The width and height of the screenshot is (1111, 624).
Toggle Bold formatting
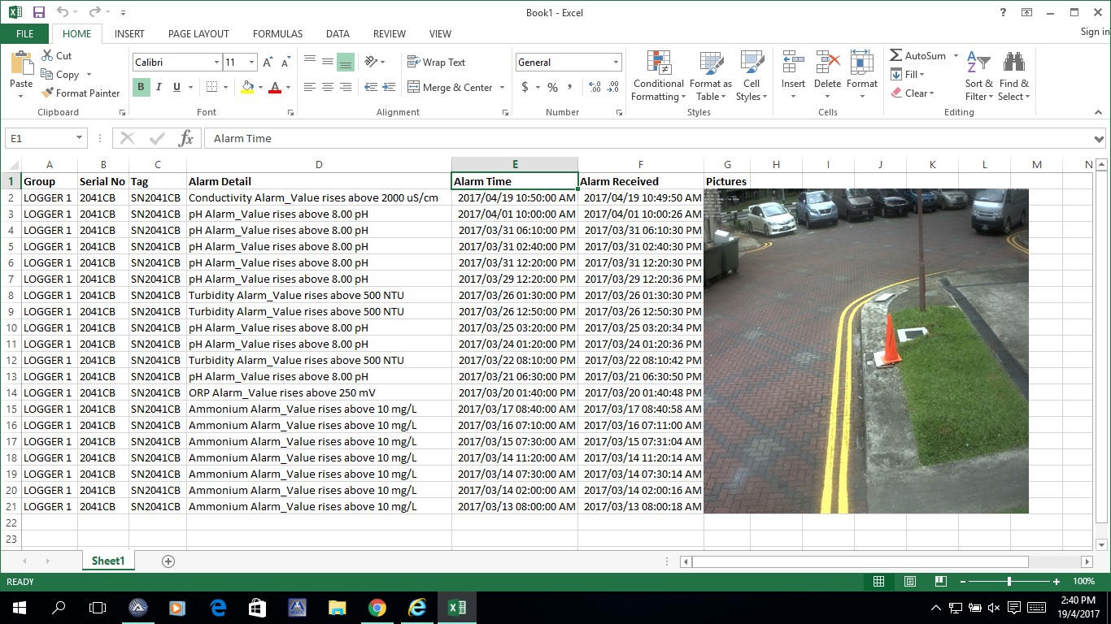pyautogui.click(x=141, y=87)
